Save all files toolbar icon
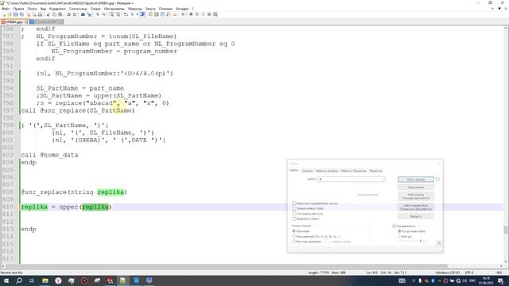Image resolution: width=509 pixels, height=286 pixels. click(x=21, y=14)
